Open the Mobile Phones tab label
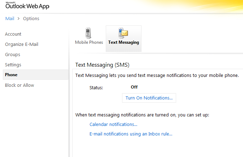The height and width of the screenshot is (157, 243). 89,42
